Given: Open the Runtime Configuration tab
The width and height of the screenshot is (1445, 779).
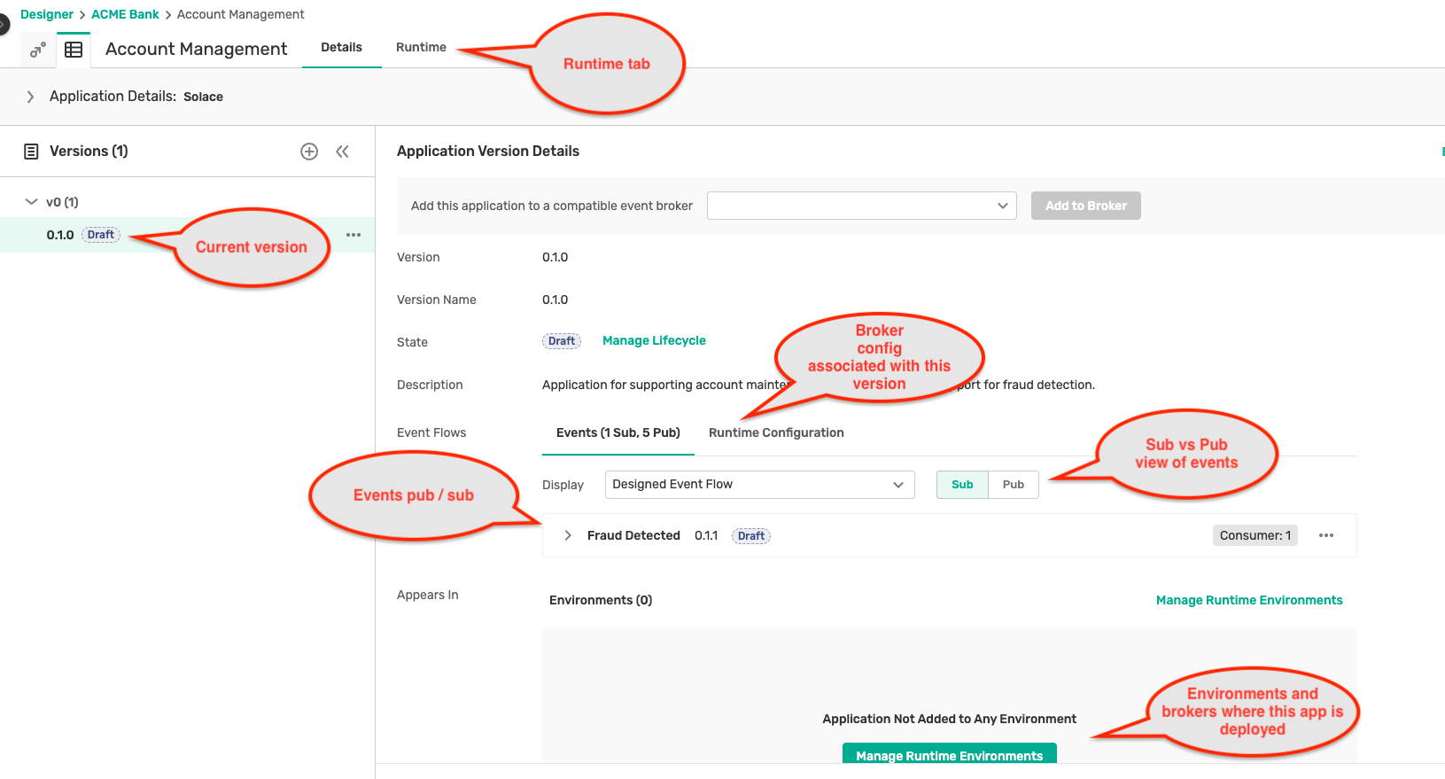Looking at the screenshot, I should click(x=775, y=432).
